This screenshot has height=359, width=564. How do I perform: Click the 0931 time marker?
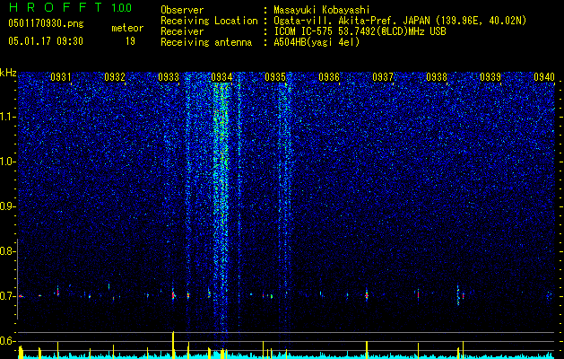60,77
